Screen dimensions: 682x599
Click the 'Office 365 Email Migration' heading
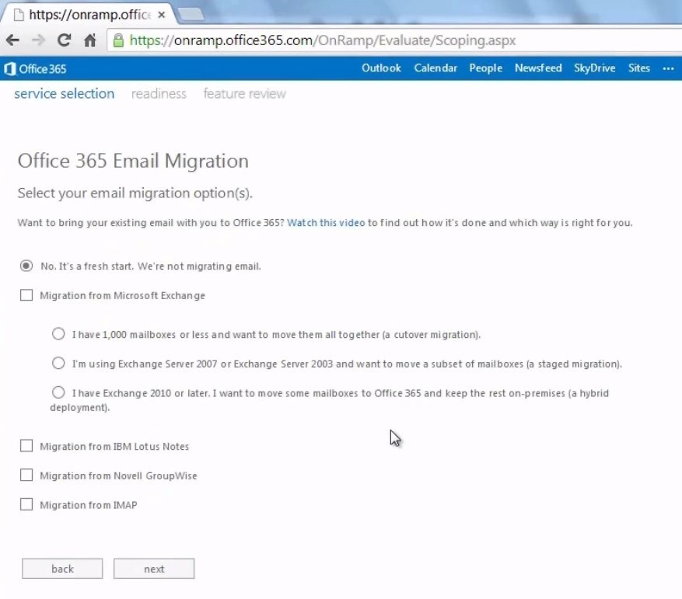133,161
